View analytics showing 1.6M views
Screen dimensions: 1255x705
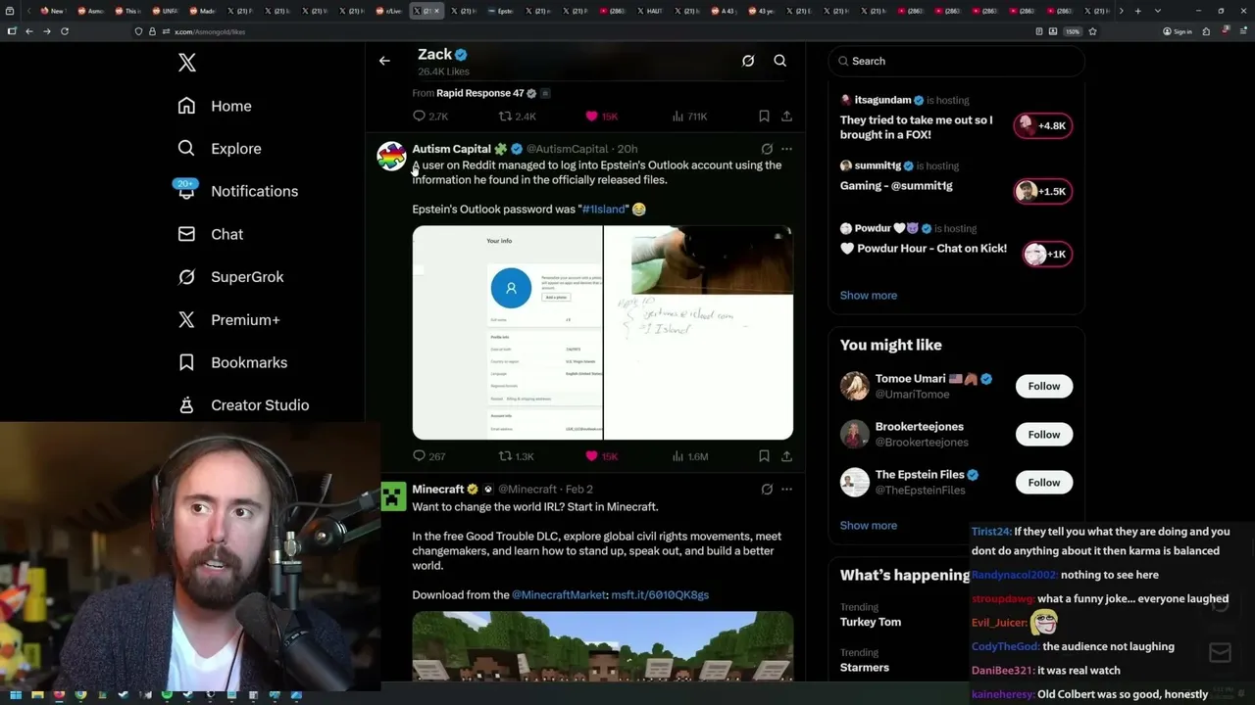click(689, 456)
